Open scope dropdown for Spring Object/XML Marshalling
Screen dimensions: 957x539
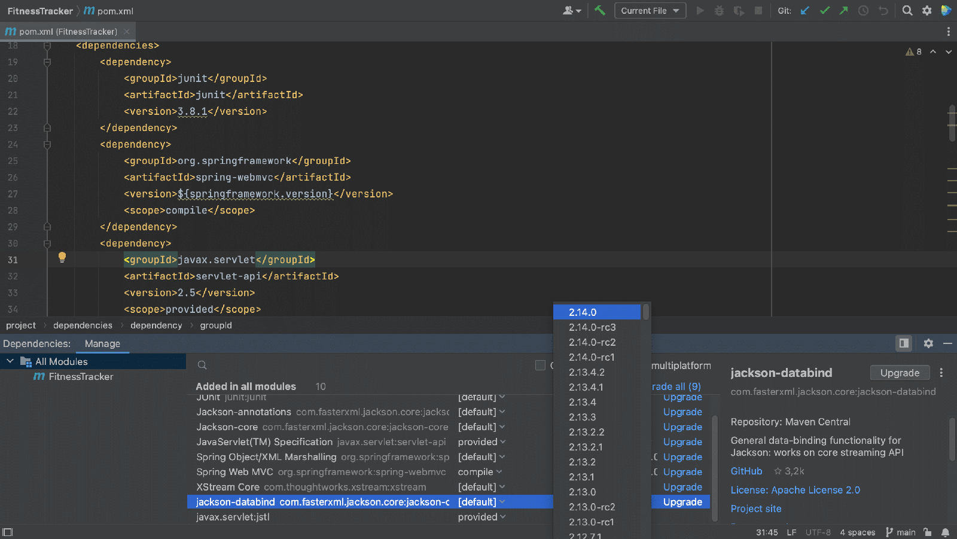point(481,457)
